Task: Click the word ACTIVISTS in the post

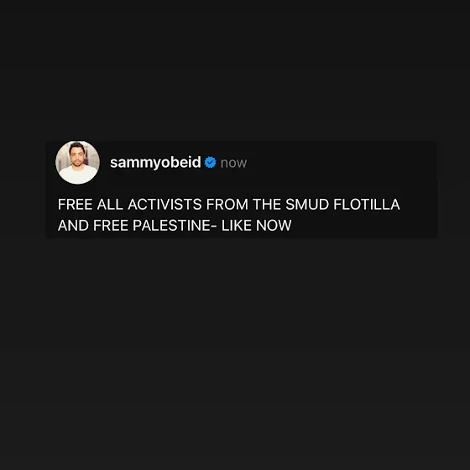Action: coord(164,205)
